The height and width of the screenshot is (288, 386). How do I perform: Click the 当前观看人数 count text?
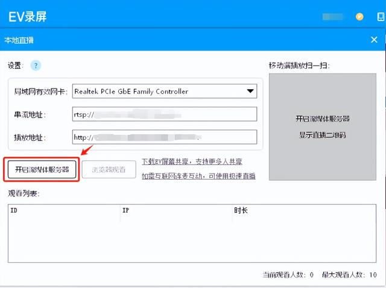288,275
